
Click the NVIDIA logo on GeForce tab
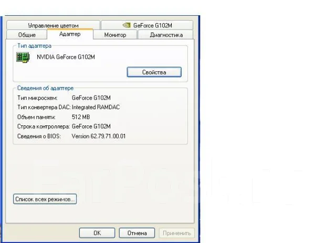(x=127, y=25)
